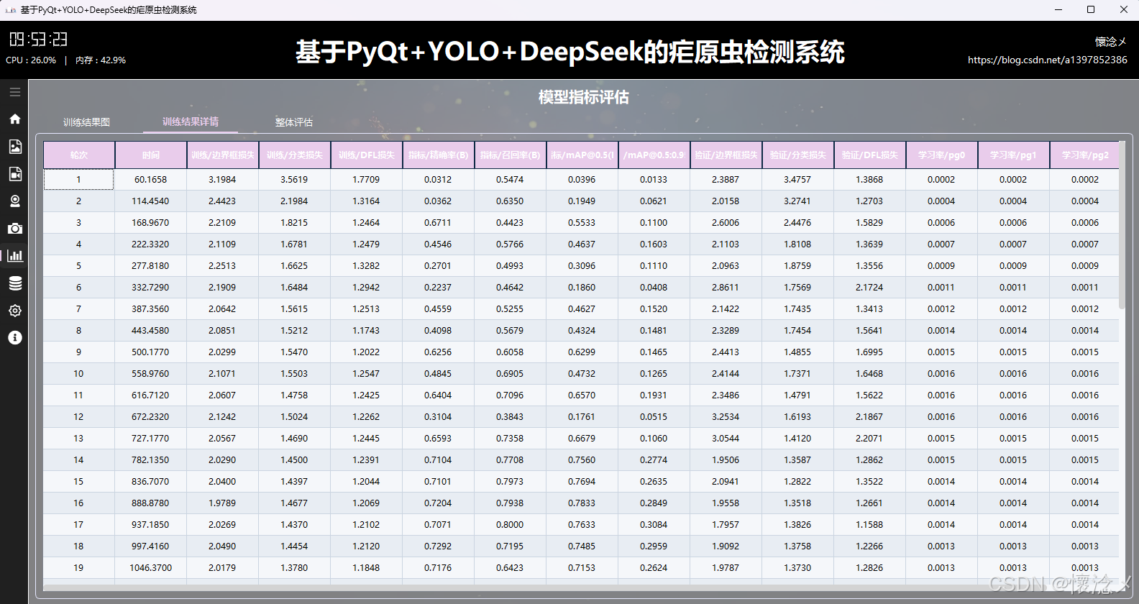Viewport: 1139px width, 604px height.
Task: Select the time cell 332.7290
Action: tap(151, 288)
